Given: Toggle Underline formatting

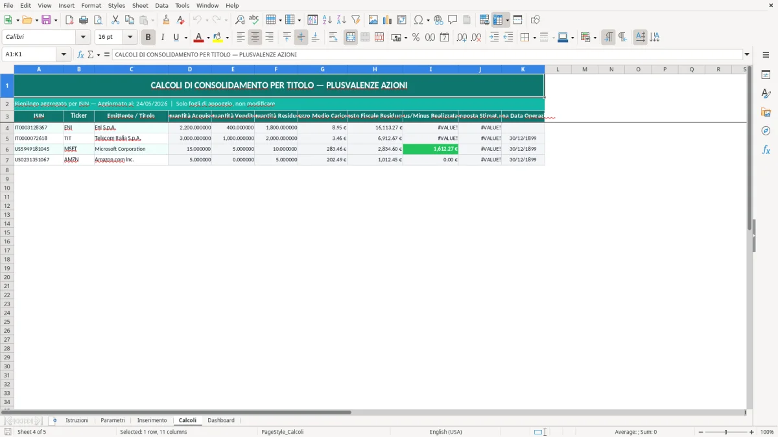Looking at the screenshot, I should [x=176, y=38].
